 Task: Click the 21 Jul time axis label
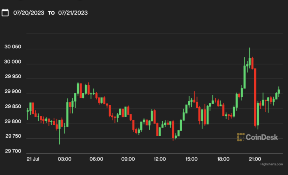click(x=33, y=159)
